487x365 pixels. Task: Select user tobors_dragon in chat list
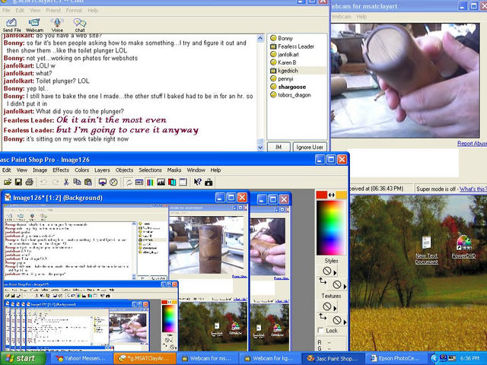294,95
